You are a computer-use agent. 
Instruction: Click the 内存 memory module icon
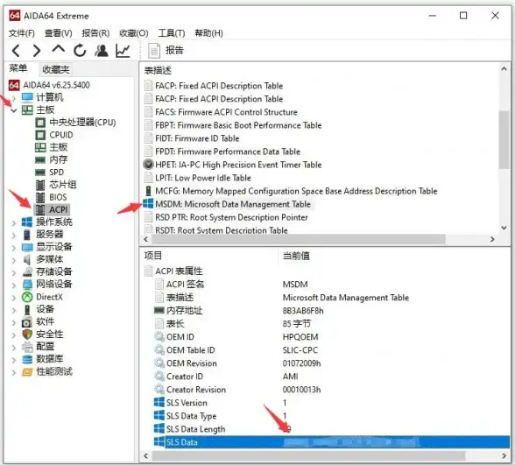[40, 160]
